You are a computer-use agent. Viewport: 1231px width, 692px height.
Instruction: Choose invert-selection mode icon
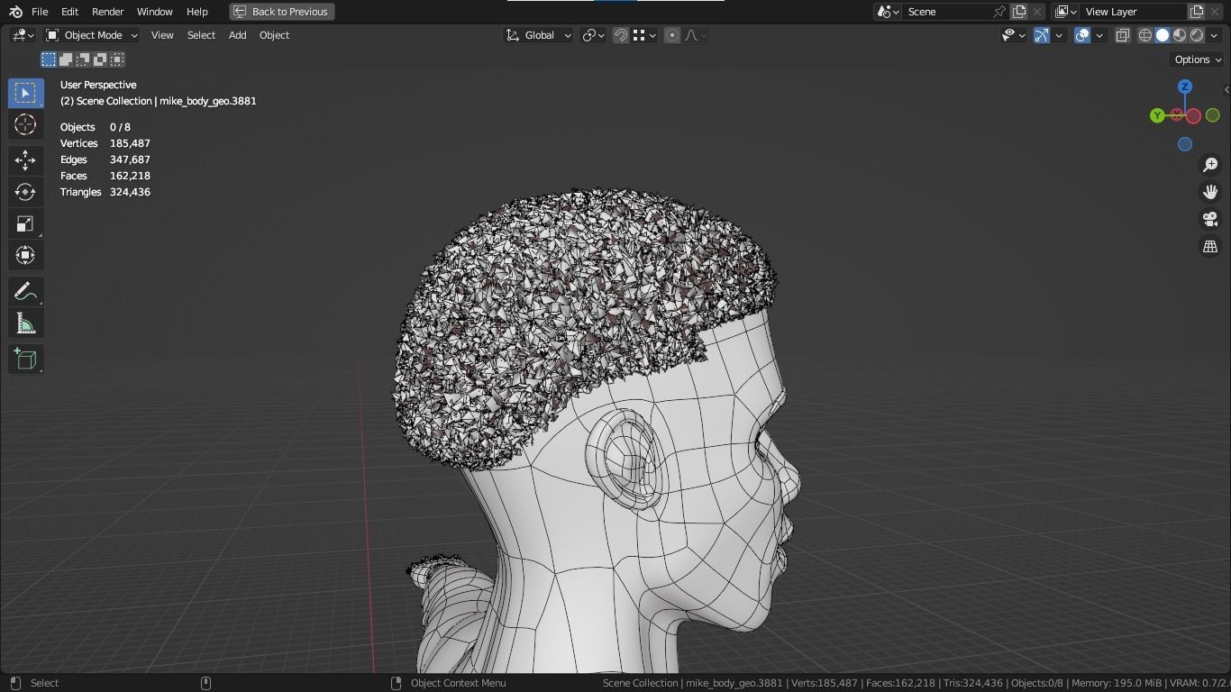point(100,59)
